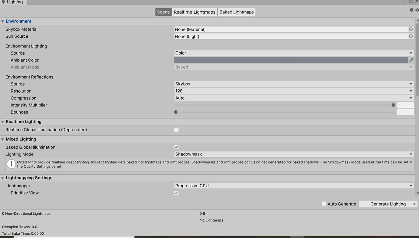Image resolution: width=419 pixels, height=238 pixels.
Task: Disable Baked Global Illumination
Action: [176, 147]
